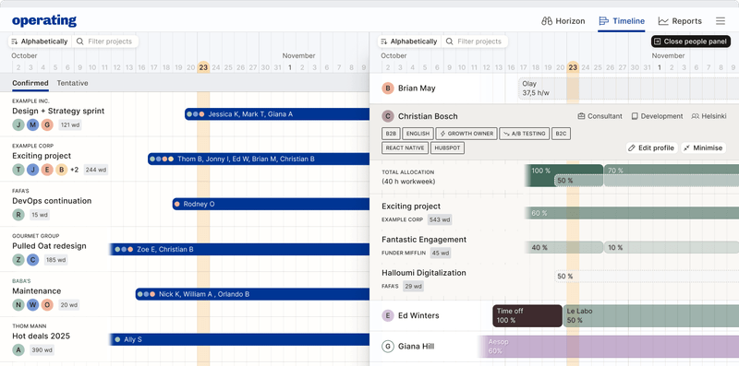Viewport: 739px width, 366px height.
Task: Click avatar Z on Pulled Oat redesign
Action: point(18,260)
